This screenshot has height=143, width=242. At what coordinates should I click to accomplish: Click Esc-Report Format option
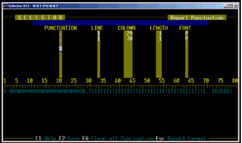click(180, 138)
